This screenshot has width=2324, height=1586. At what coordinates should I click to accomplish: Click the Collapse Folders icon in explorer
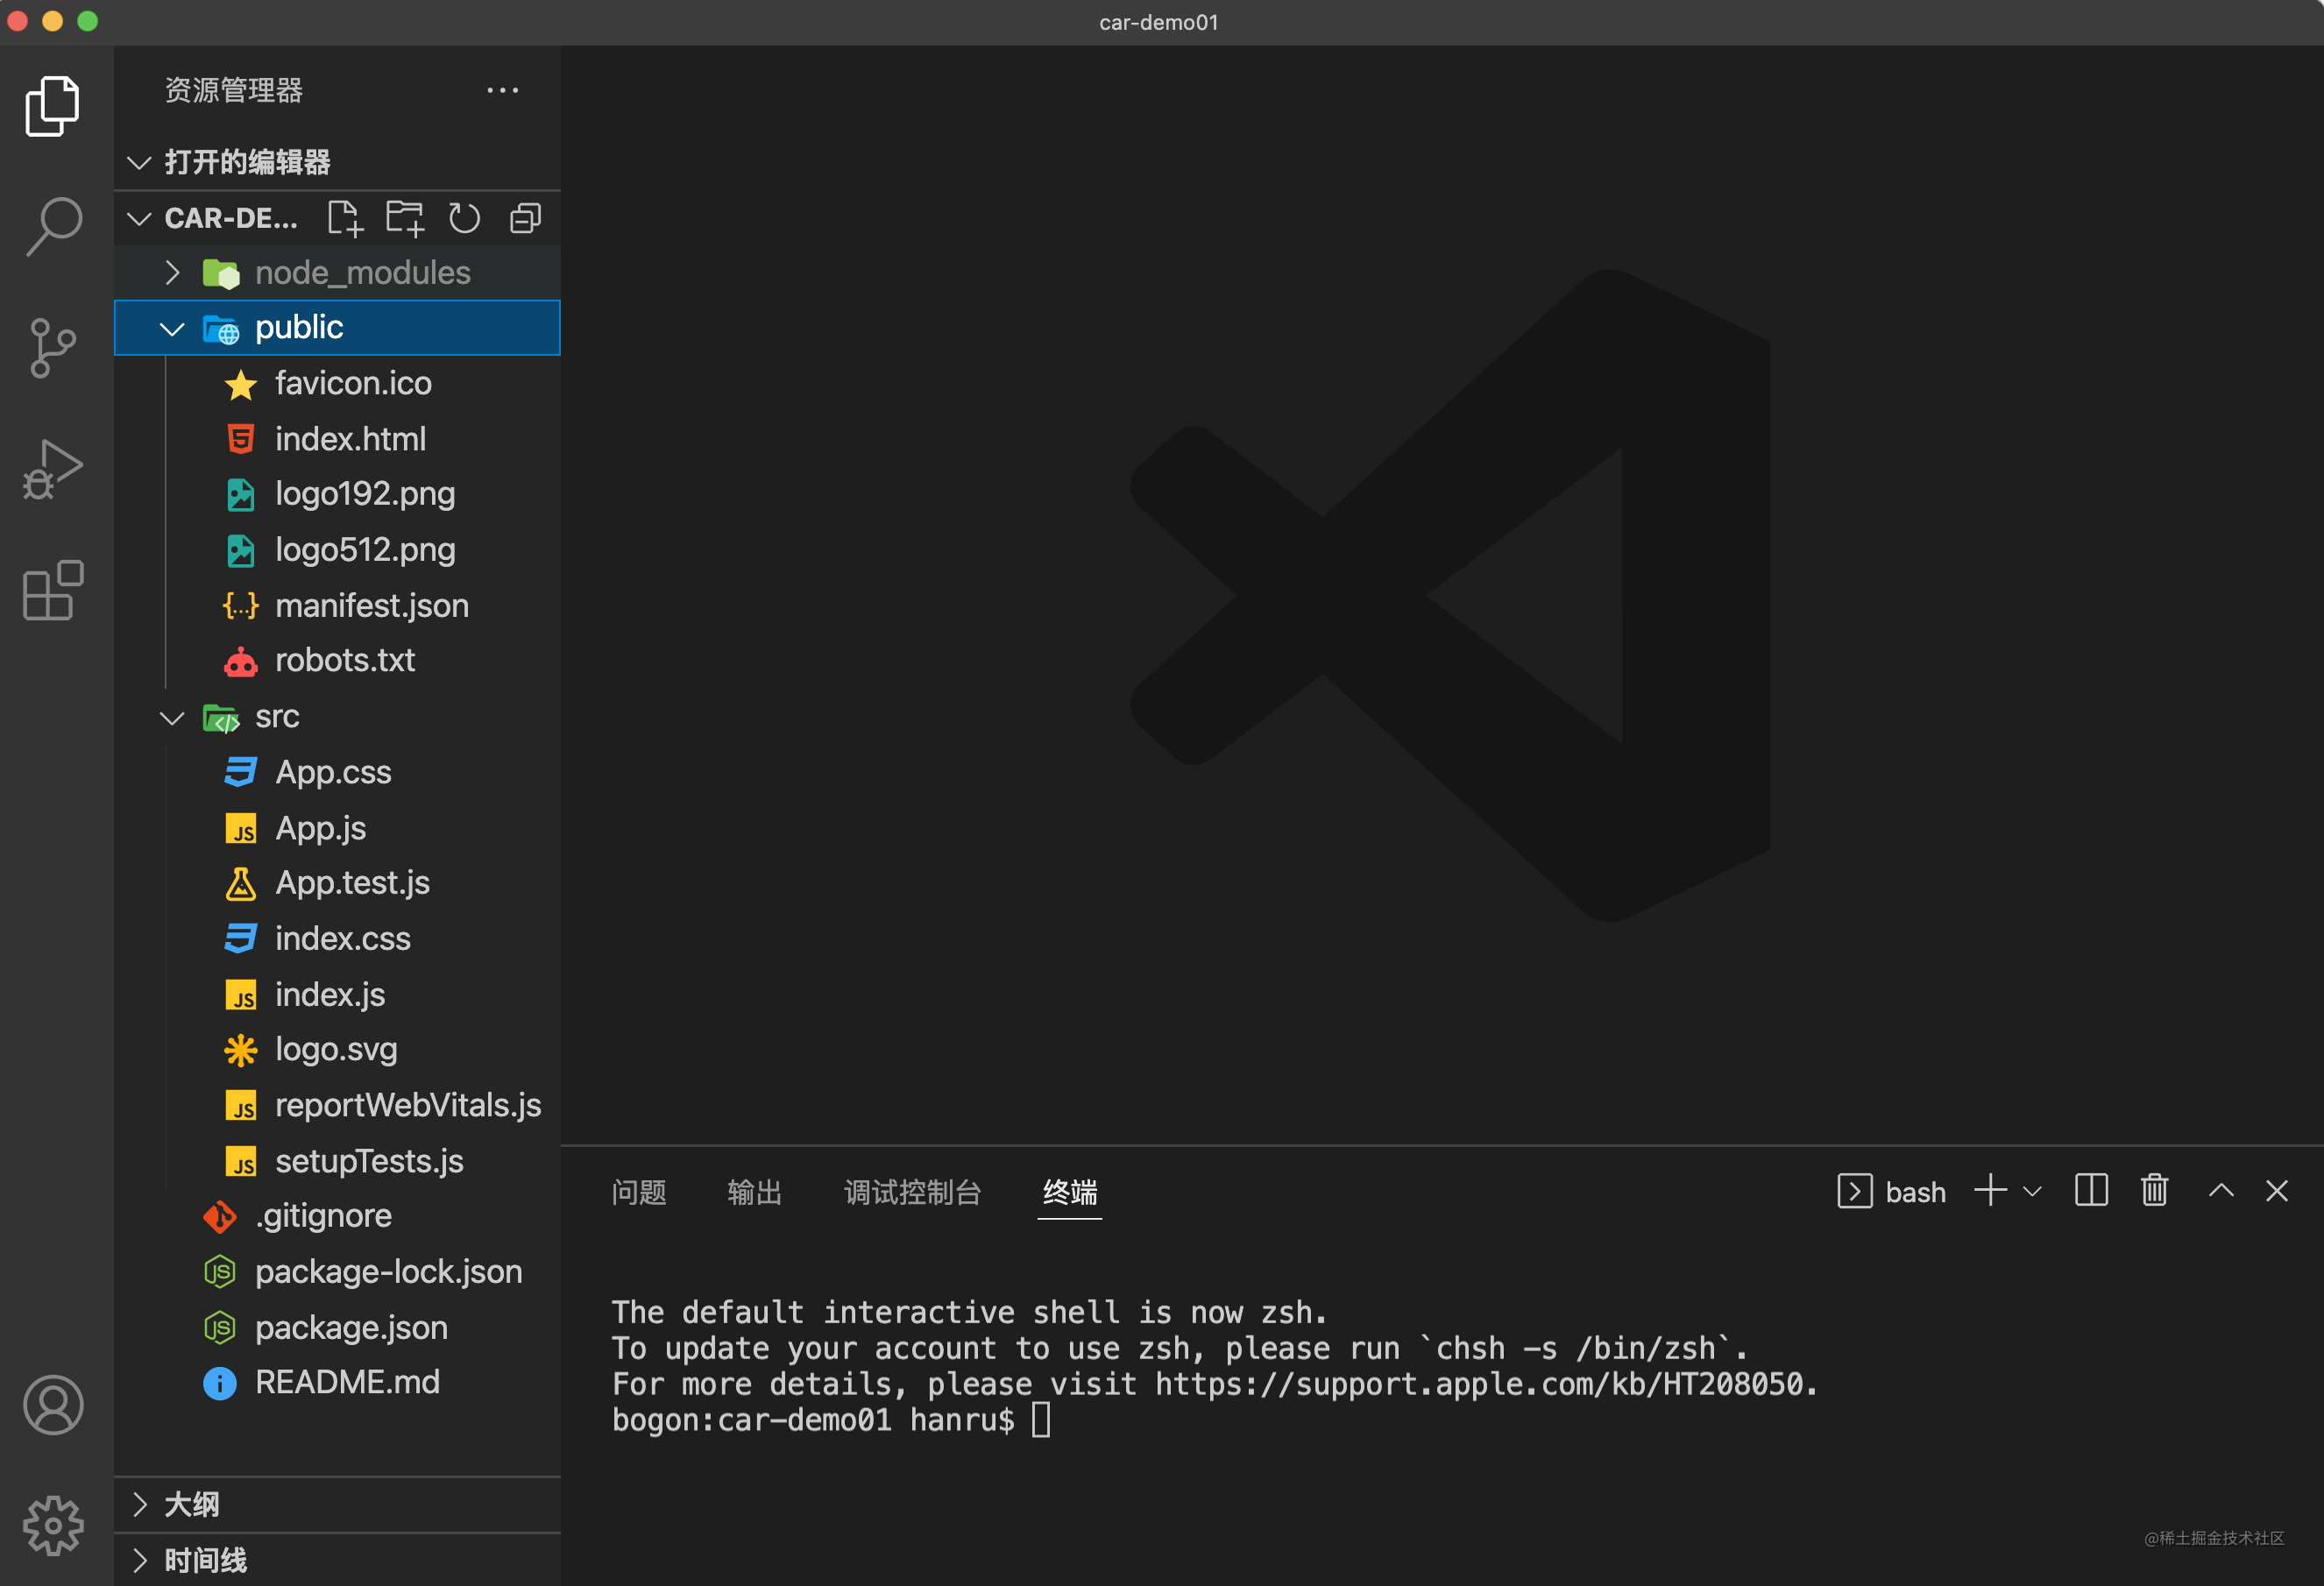coord(525,218)
